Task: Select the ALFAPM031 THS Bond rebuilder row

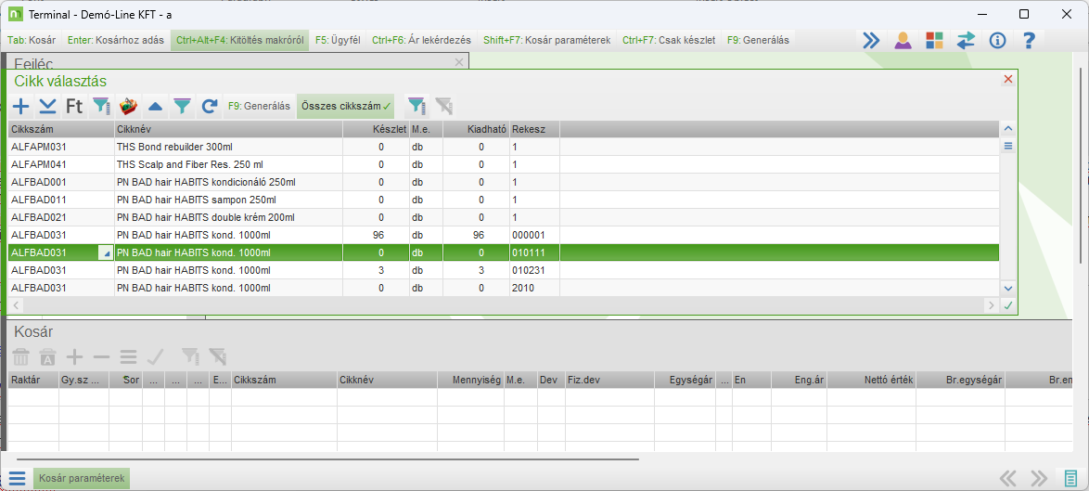Action: pyautogui.click(x=504, y=147)
